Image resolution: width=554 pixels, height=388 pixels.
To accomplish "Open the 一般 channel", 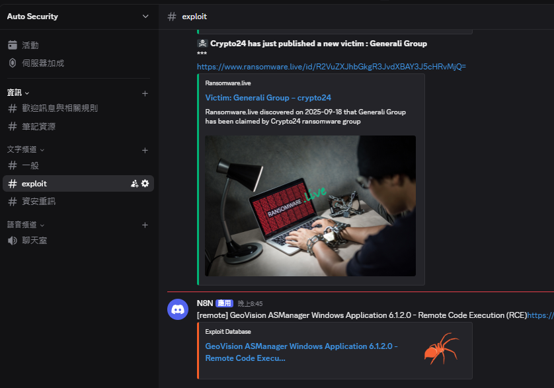I will [x=78, y=165].
